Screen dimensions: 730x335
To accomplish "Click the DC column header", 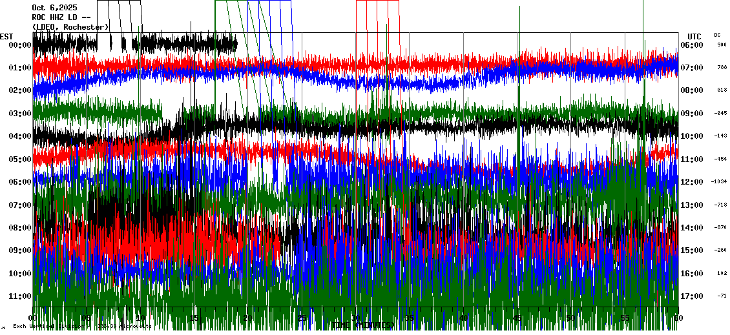I will point(717,35).
